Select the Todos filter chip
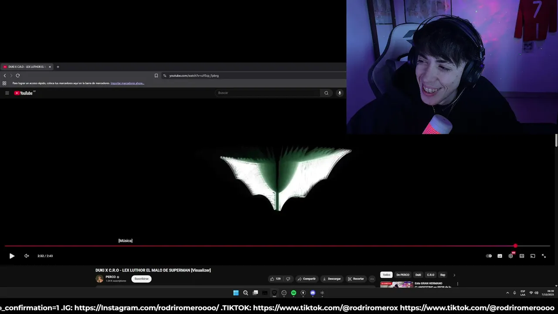 coord(387,275)
